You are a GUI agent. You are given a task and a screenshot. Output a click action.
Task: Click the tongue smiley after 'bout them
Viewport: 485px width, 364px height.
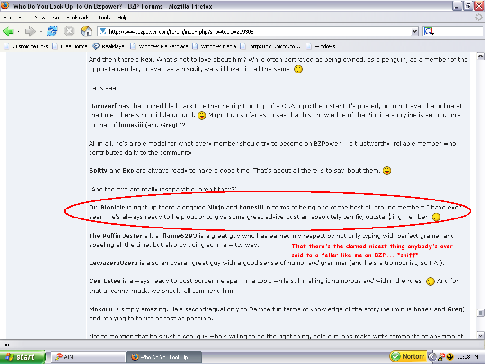387,171
